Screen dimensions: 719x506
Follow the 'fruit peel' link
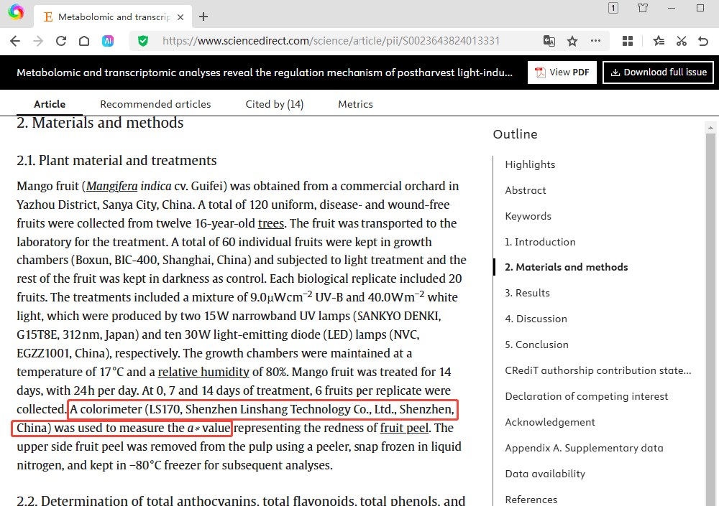(x=404, y=428)
